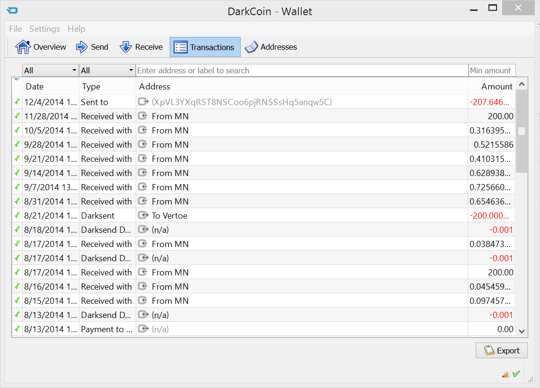Switch to the Addresses tab
The height and width of the screenshot is (388, 540).
pos(270,47)
